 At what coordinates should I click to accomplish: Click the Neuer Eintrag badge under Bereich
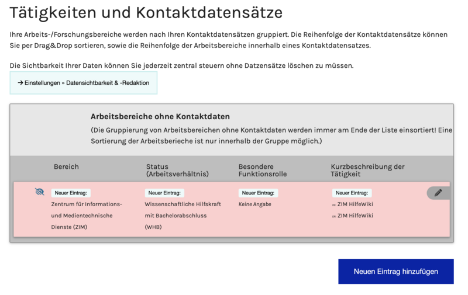click(71, 193)
